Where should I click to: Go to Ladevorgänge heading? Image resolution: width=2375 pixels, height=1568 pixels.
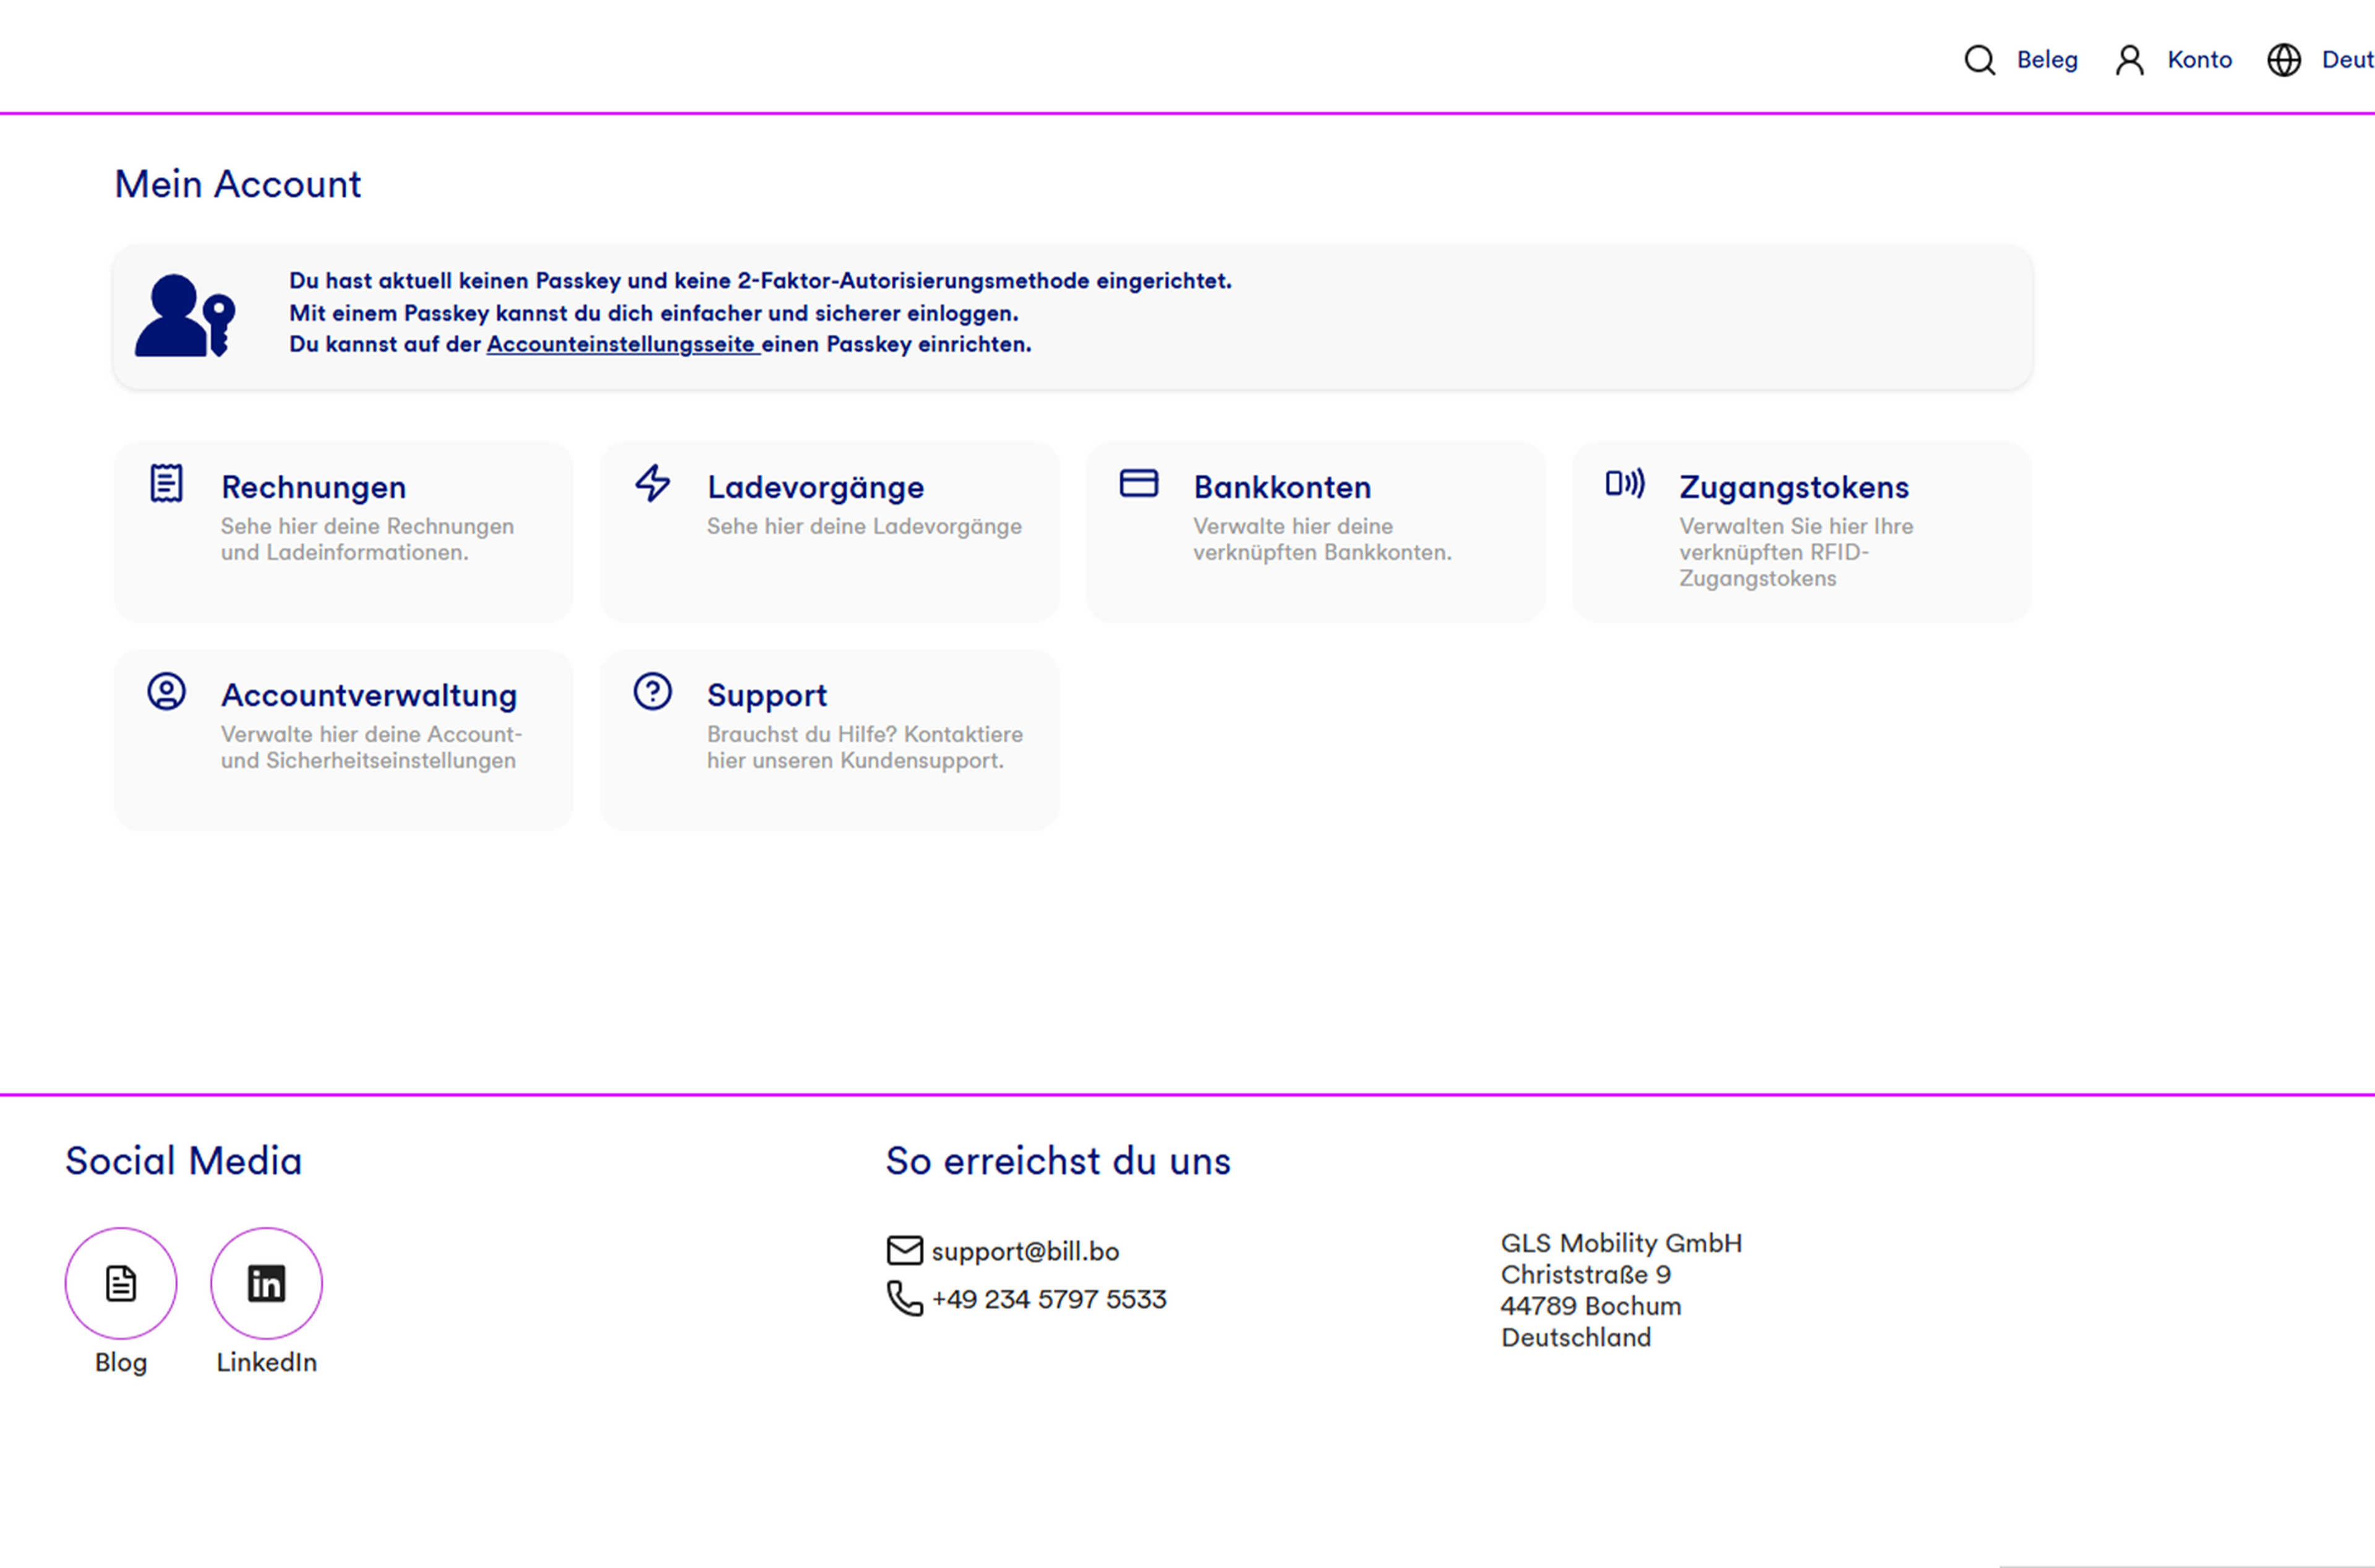coord(815,487)
